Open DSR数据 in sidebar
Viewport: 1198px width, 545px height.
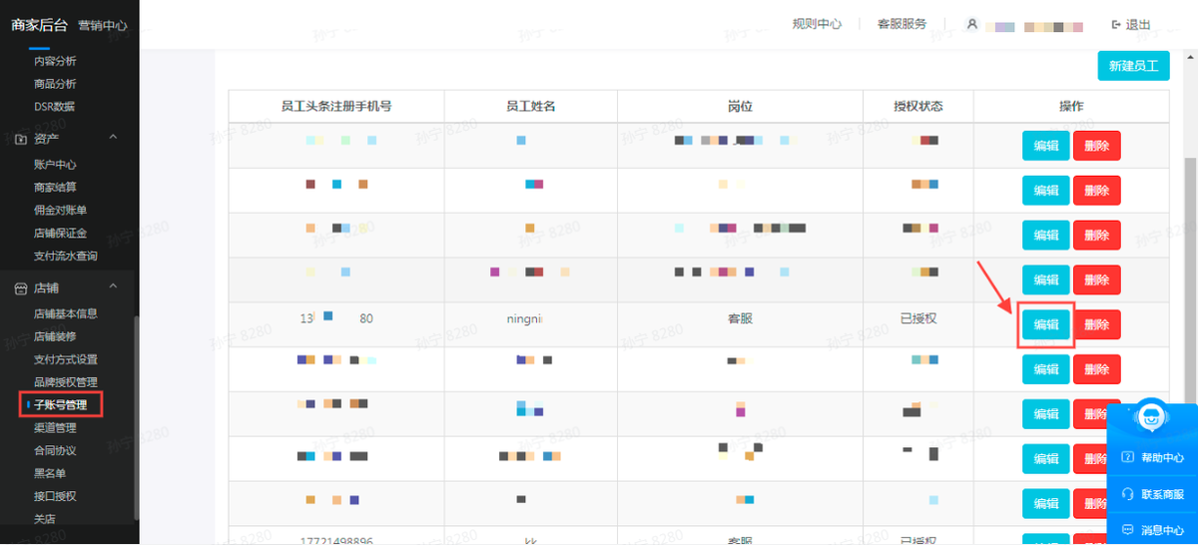(55, 107)
